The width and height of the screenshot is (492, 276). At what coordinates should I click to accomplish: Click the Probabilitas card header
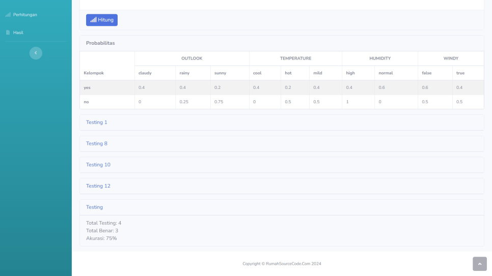click(x=100, y=43)
